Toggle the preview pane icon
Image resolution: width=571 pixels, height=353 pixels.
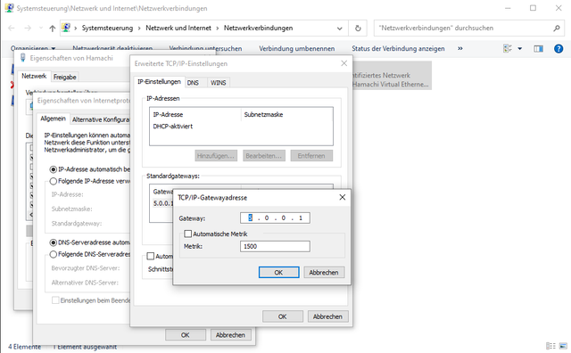[x=538, y=48]
